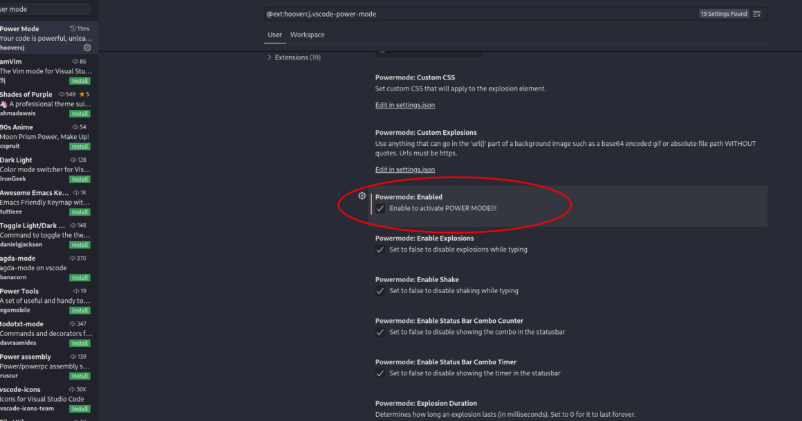This screenshot has width=802, height=421.
Task: Open the dropdown at top of settings list
Action: pyautogui.click(x=428, y=49)
